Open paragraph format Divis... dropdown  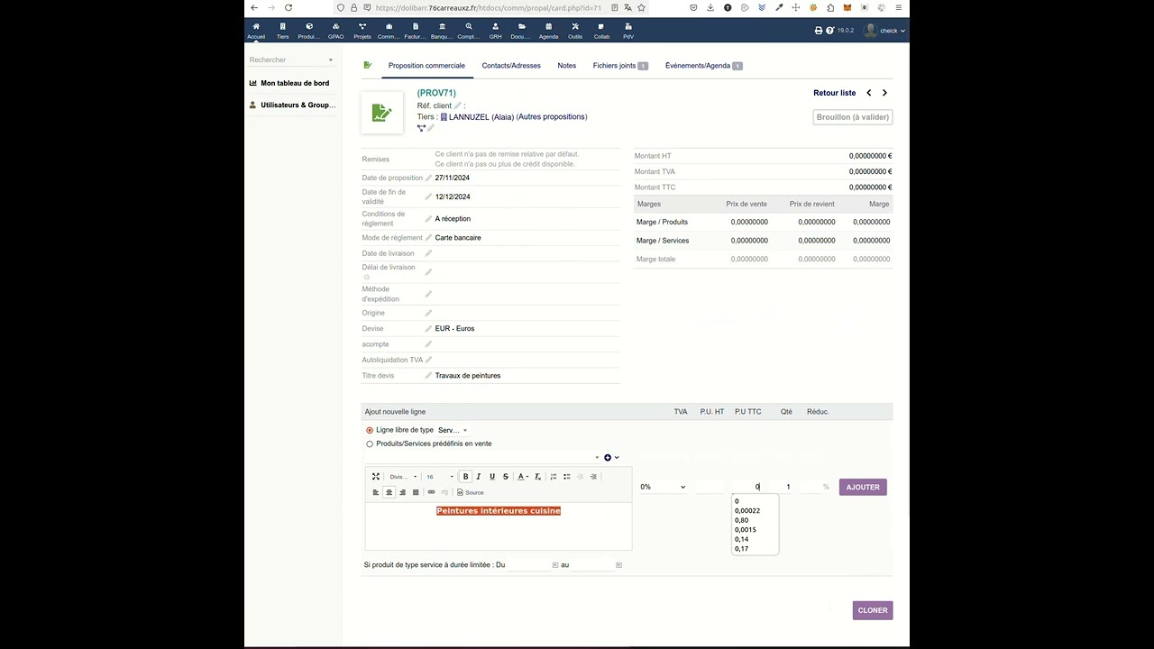point(403,477)
